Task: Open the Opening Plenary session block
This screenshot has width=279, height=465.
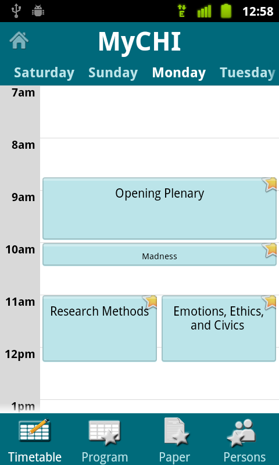Action: pyautogui.click(x=159, y=209)
